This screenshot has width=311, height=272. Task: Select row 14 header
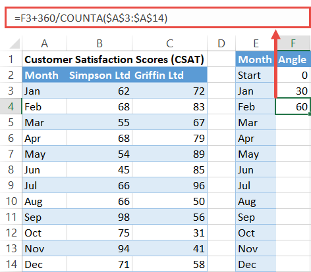pyautogui.click(x=11, y=264)
